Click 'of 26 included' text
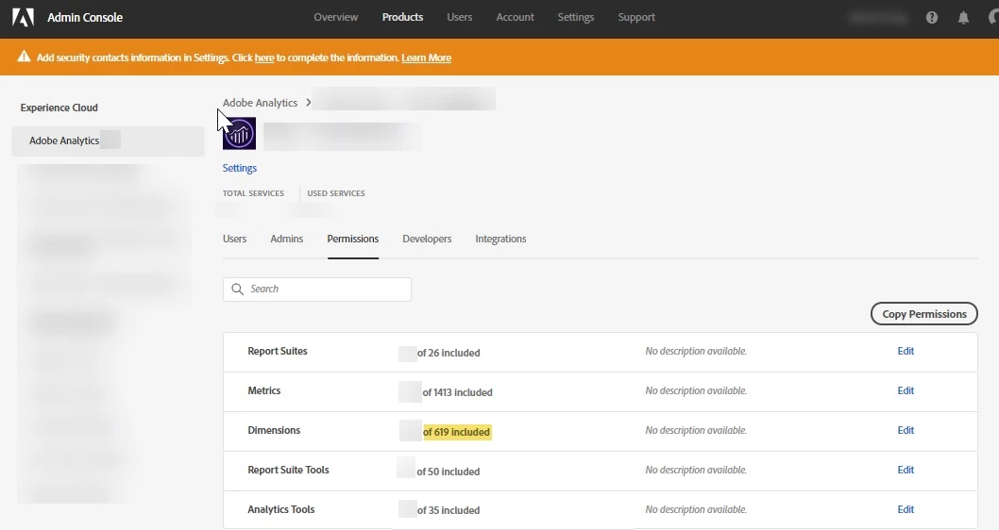Image resolution: width=999 pixels, height=530 pixels. (x=449, y=353)
